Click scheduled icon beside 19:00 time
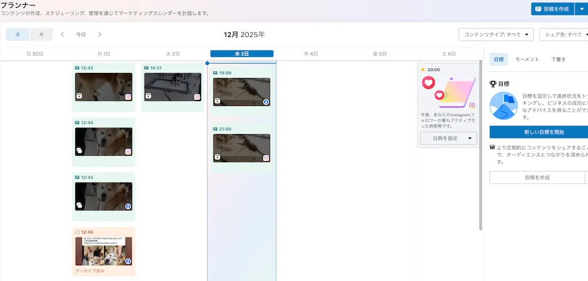 click(215, 73)
